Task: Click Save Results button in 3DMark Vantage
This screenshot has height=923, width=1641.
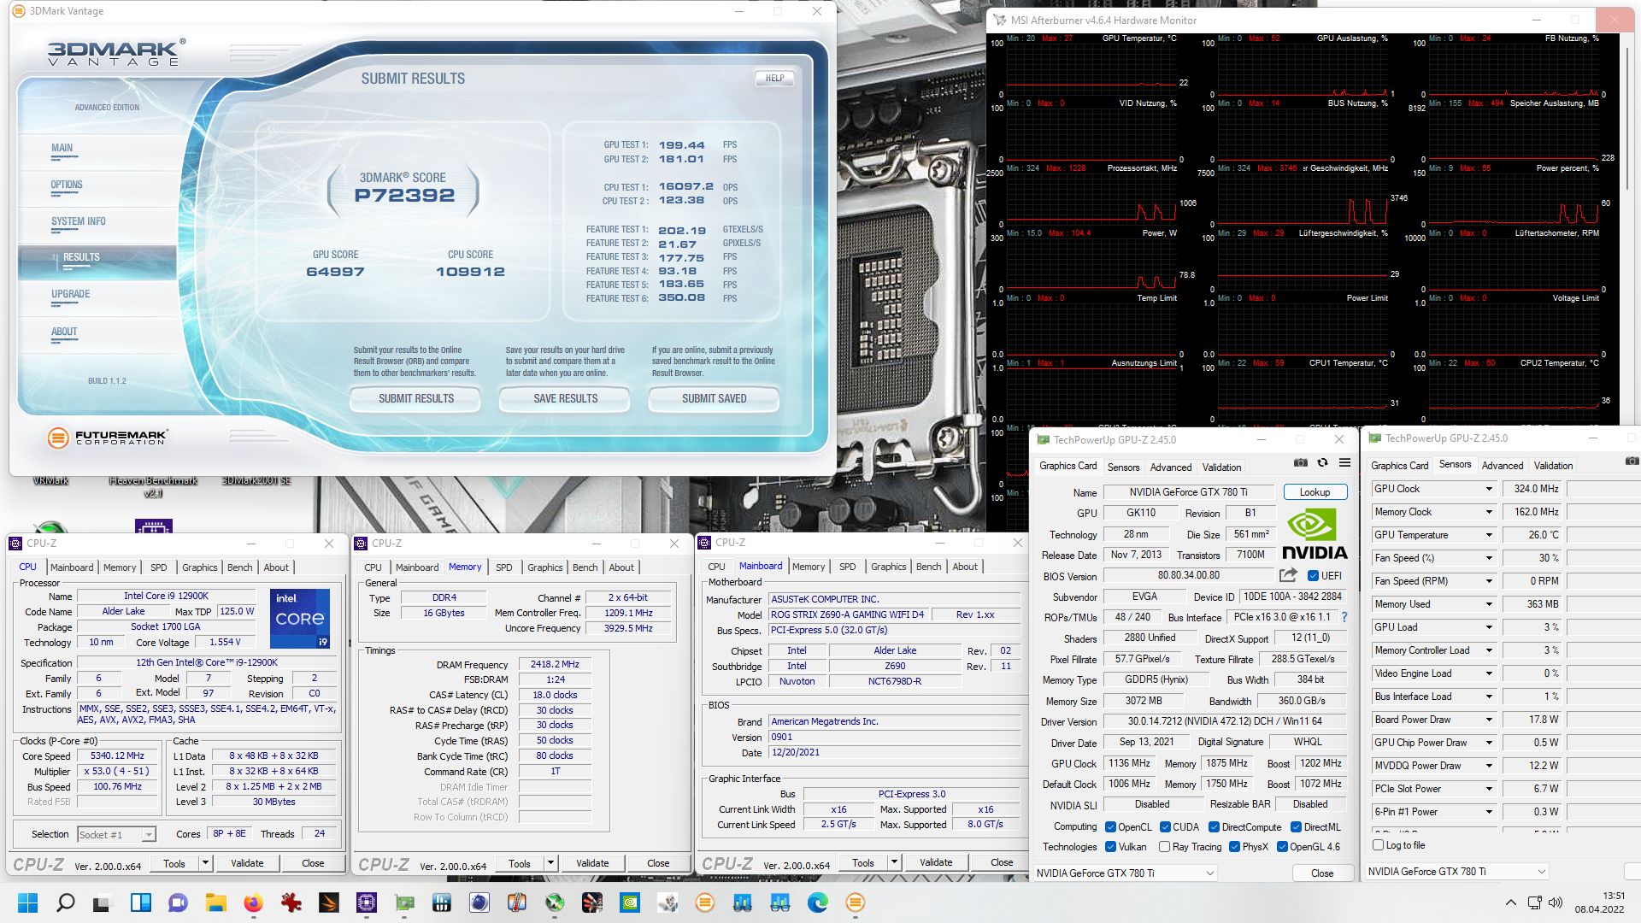Action: (565, 398)
